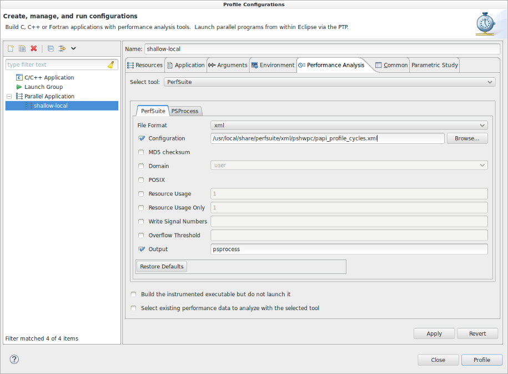Click the Output text field
Viewport: 508px width, 374px height.
349,249
